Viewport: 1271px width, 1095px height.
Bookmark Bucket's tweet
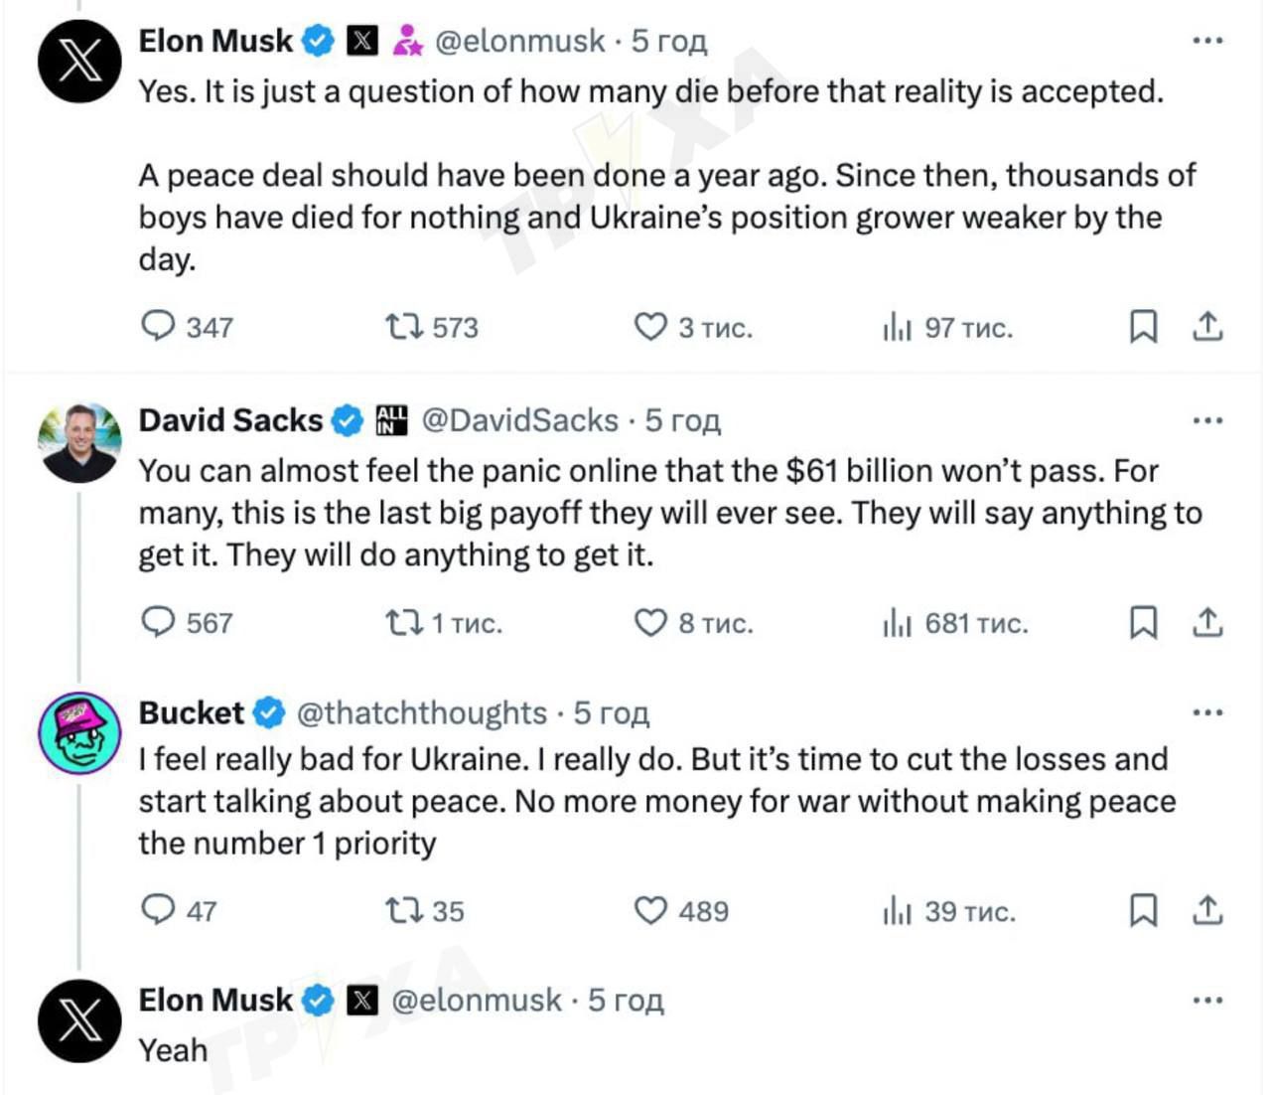point(1143,910)
